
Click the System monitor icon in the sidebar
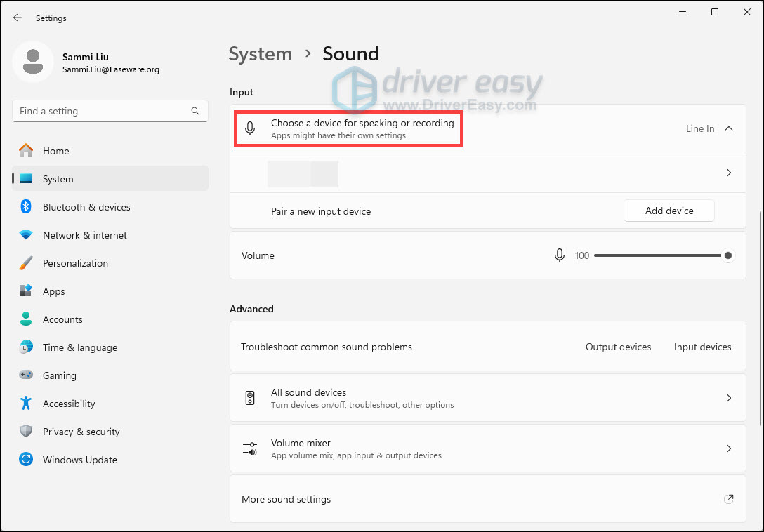(26, 179)
